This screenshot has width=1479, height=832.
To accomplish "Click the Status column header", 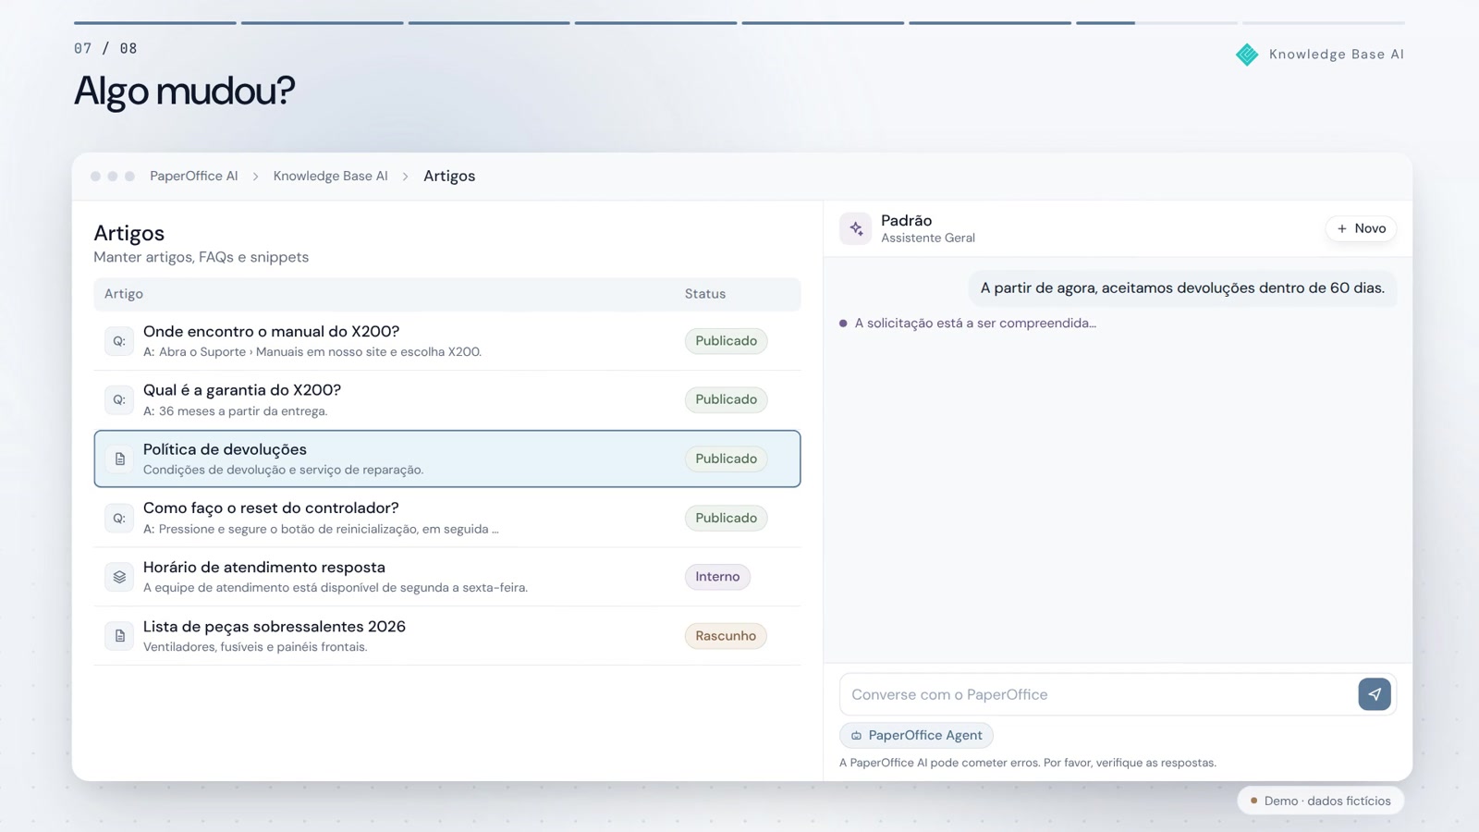I will (x=705, y=294).
